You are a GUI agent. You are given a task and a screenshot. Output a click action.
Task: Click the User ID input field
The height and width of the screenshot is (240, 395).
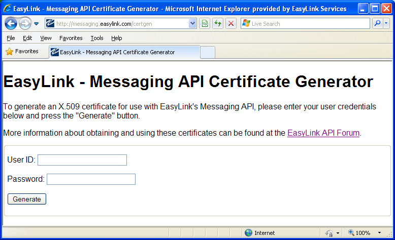pyautogui.click(x=82, y=160)
